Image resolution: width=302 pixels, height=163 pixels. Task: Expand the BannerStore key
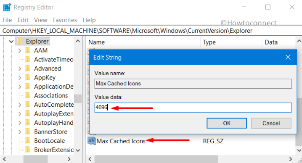click(x=20, y=132)
